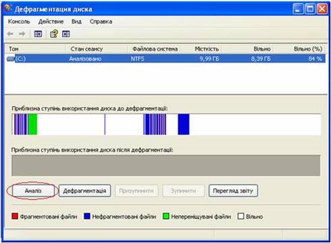Select the (C:) volume row
Screen dimensions: 331x243
coord(165,59)
